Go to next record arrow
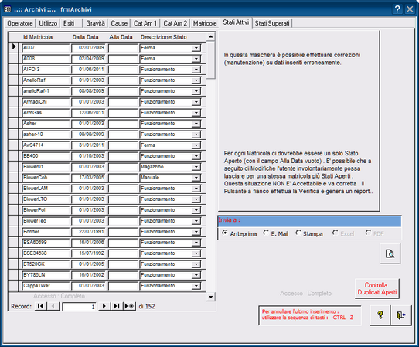Screen dimensions: 419x347 click(104, 306)
